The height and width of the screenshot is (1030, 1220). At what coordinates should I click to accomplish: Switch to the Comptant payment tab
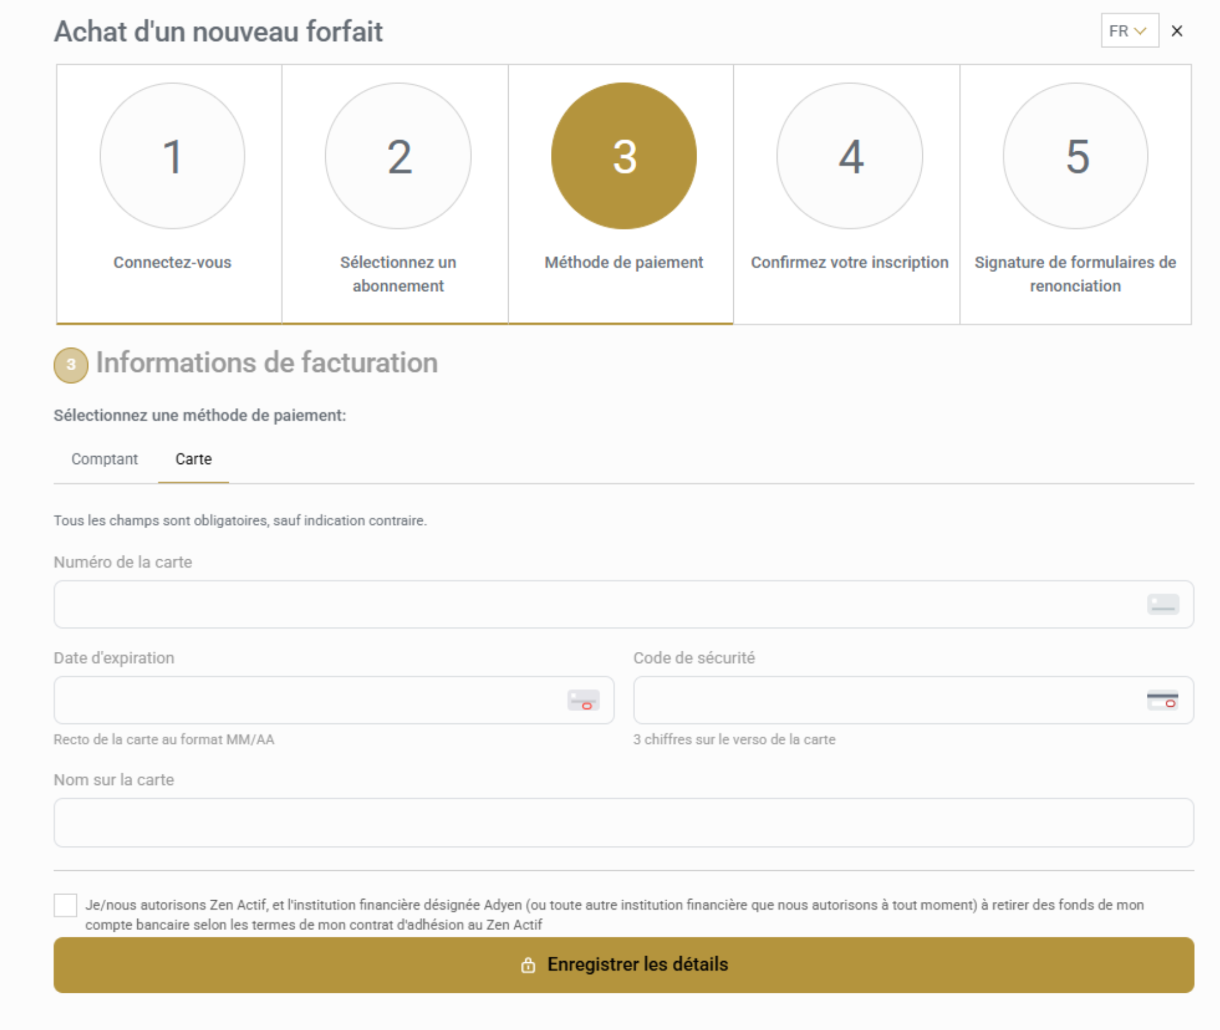104,459
